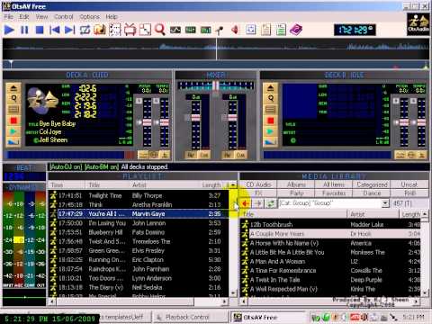Select playlist row Think by Aretha Franklin
Viewport: 432px width, 324px height.
139,204
